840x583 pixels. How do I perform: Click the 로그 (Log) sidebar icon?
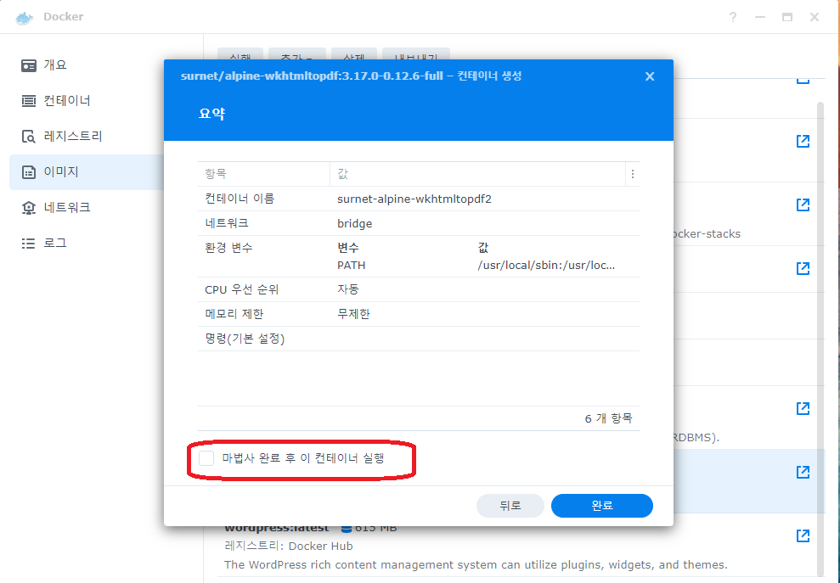point(29,244)
